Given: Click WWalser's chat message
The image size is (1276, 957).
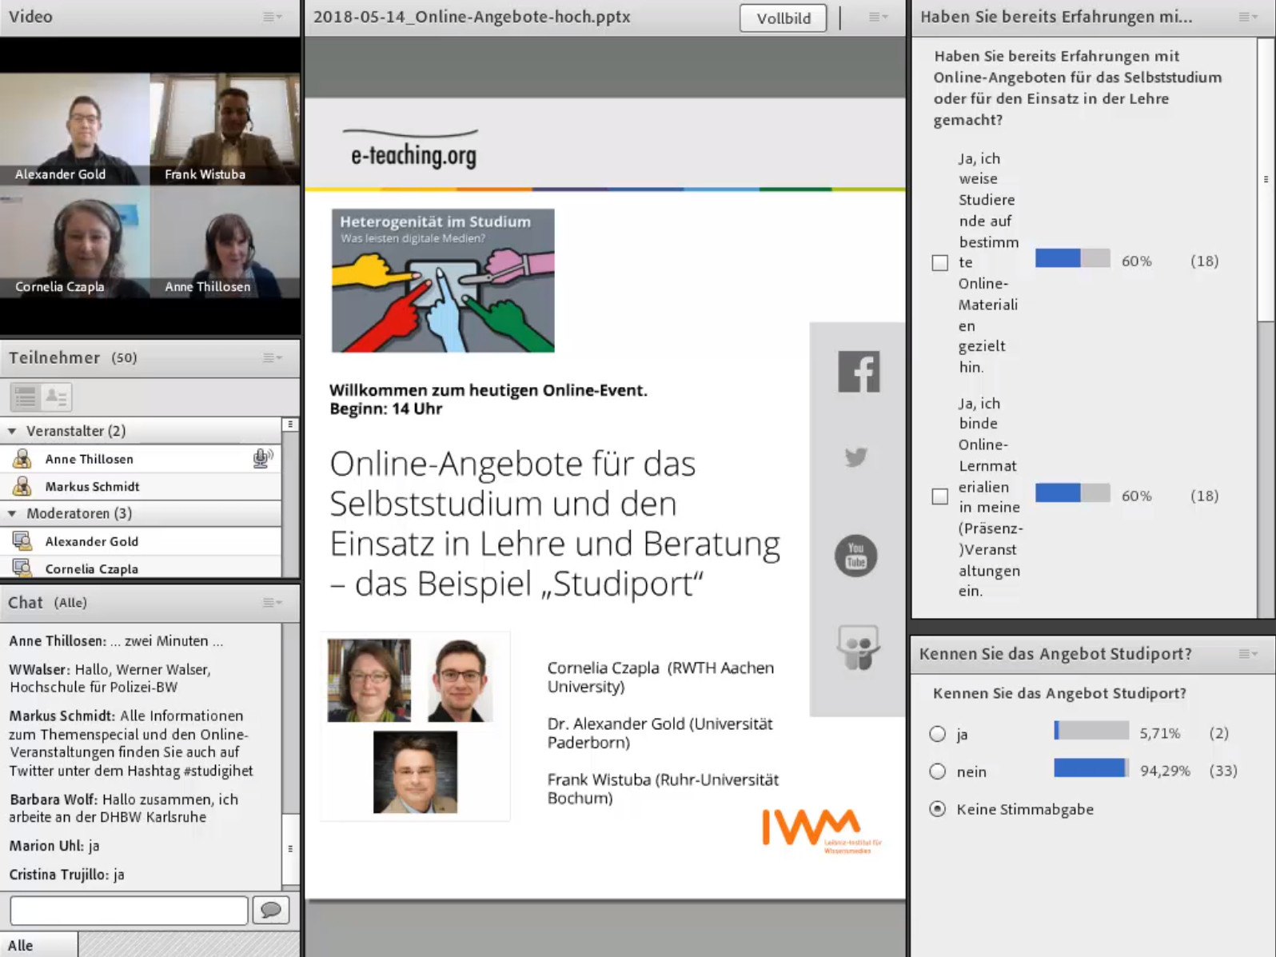Looking at the screenshot, I should click(110, 678).
